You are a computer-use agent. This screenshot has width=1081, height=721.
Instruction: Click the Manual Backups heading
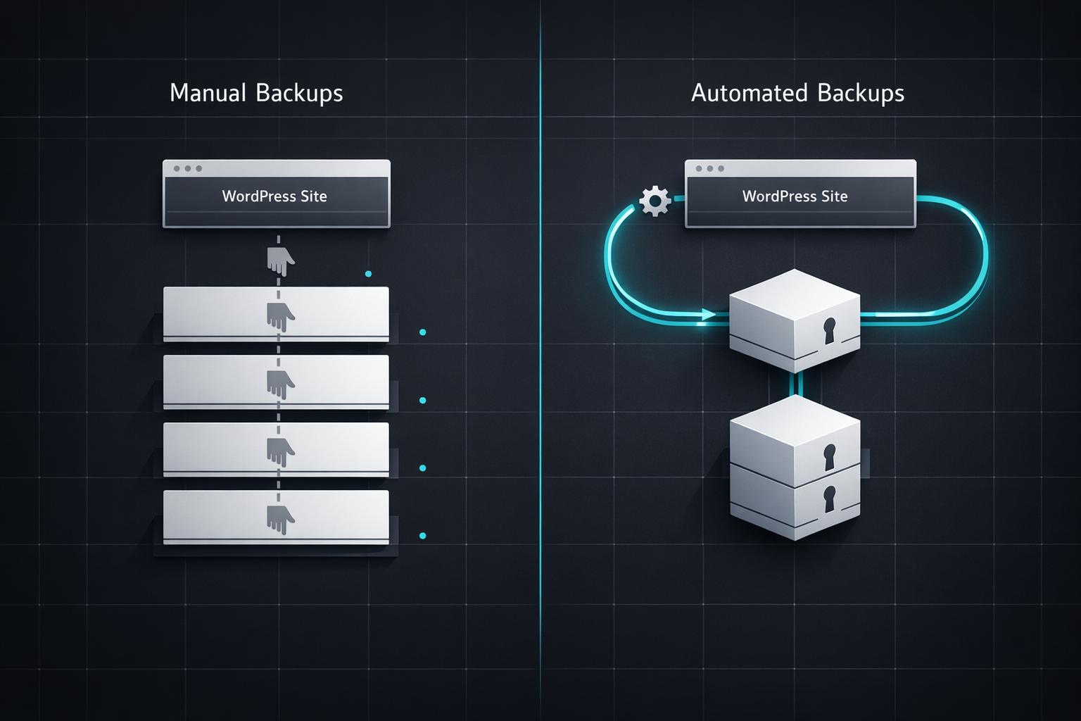coord(256,93)
